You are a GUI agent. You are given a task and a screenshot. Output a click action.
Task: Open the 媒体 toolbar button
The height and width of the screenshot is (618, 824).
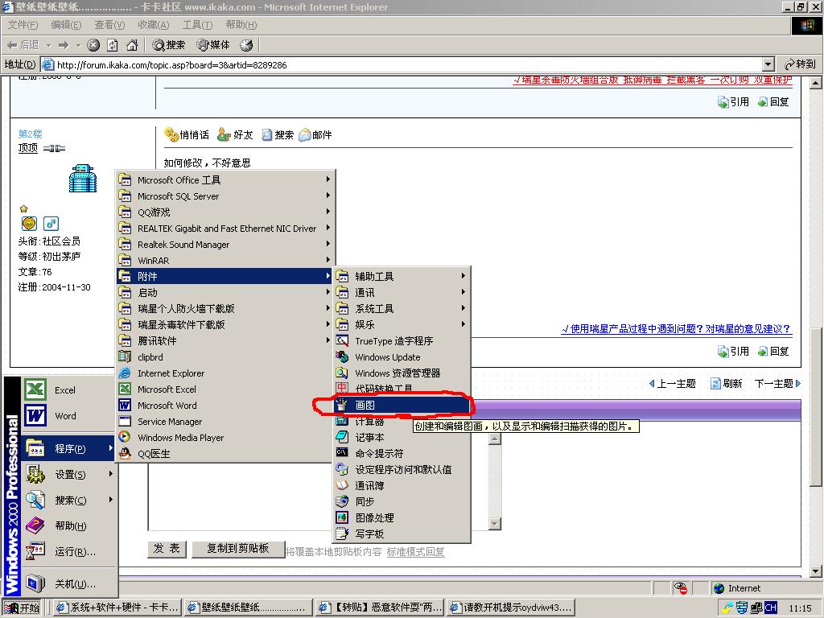click(213, 45)
